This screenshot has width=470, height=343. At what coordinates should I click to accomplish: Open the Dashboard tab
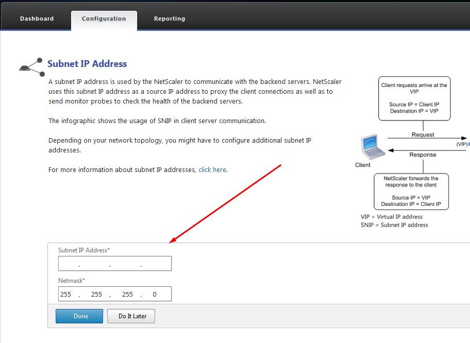(37, 19)
